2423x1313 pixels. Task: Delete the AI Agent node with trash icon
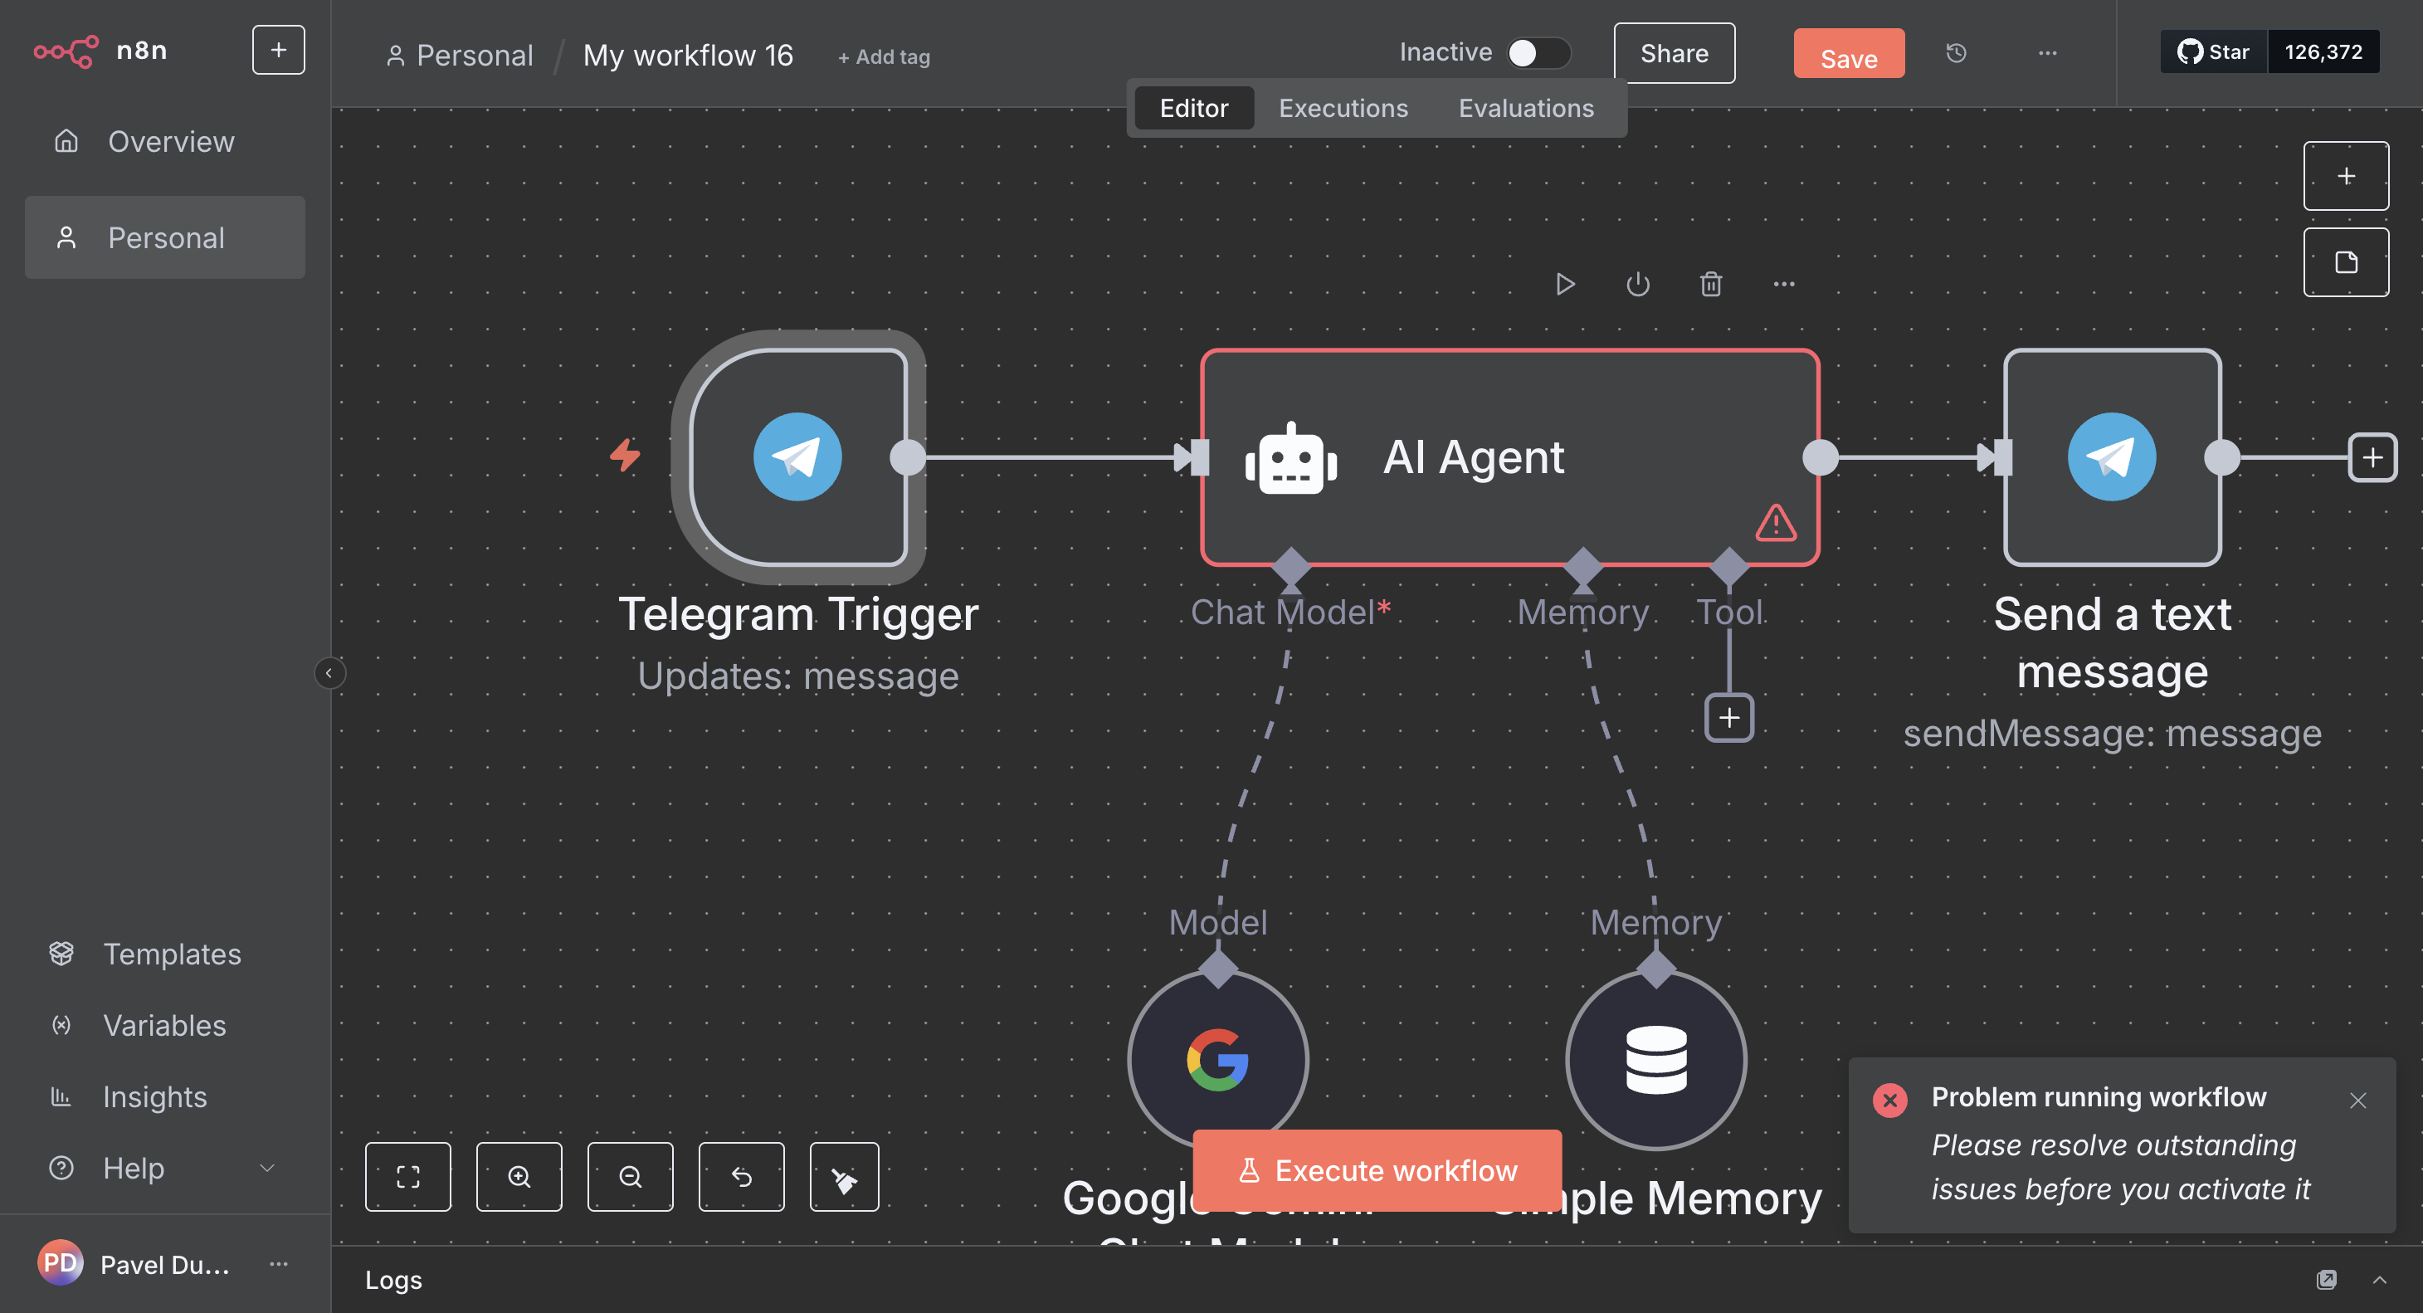click(1711, 284)
